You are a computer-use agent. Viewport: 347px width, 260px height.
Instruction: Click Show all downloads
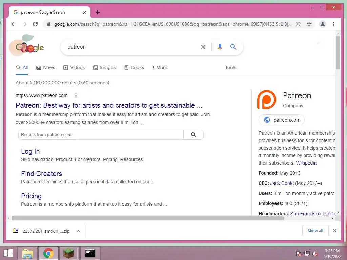315,231
